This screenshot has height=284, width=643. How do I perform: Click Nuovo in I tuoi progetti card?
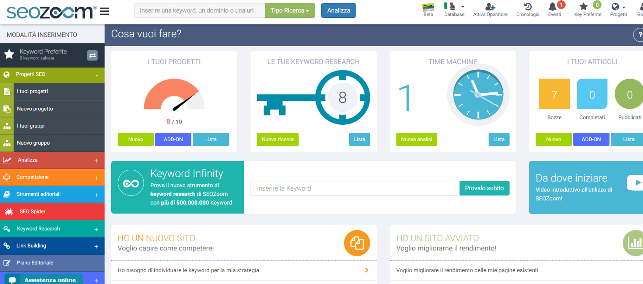pyautogui.click(x=136, y=139)
